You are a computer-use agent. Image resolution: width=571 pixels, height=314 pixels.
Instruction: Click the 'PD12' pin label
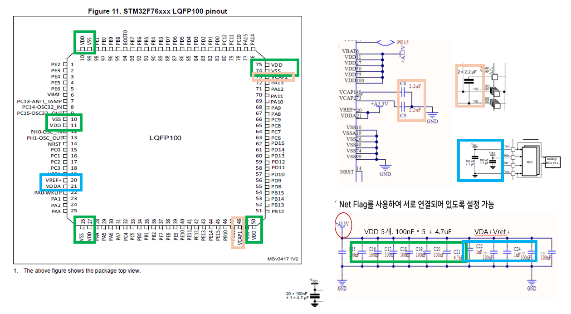tap(278, 162)
